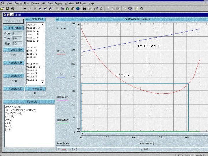Click the Find binoculars icon
208x156 pixels.
pos(84,9)
